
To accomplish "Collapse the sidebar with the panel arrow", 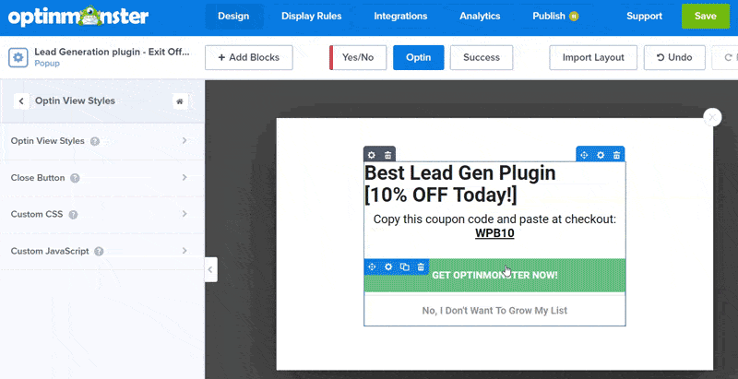I will click(x=210, y=269).
